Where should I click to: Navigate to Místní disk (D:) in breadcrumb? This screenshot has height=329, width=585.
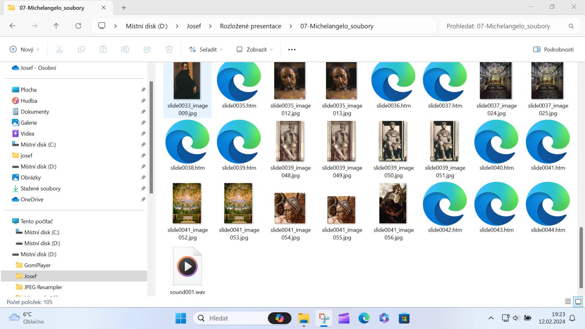coord(147,26)
